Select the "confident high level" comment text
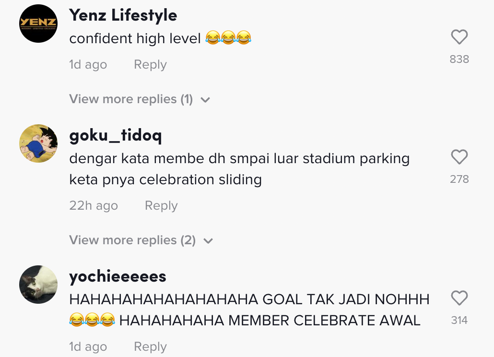This screenshot has height=357, width=494. point(135,38)
